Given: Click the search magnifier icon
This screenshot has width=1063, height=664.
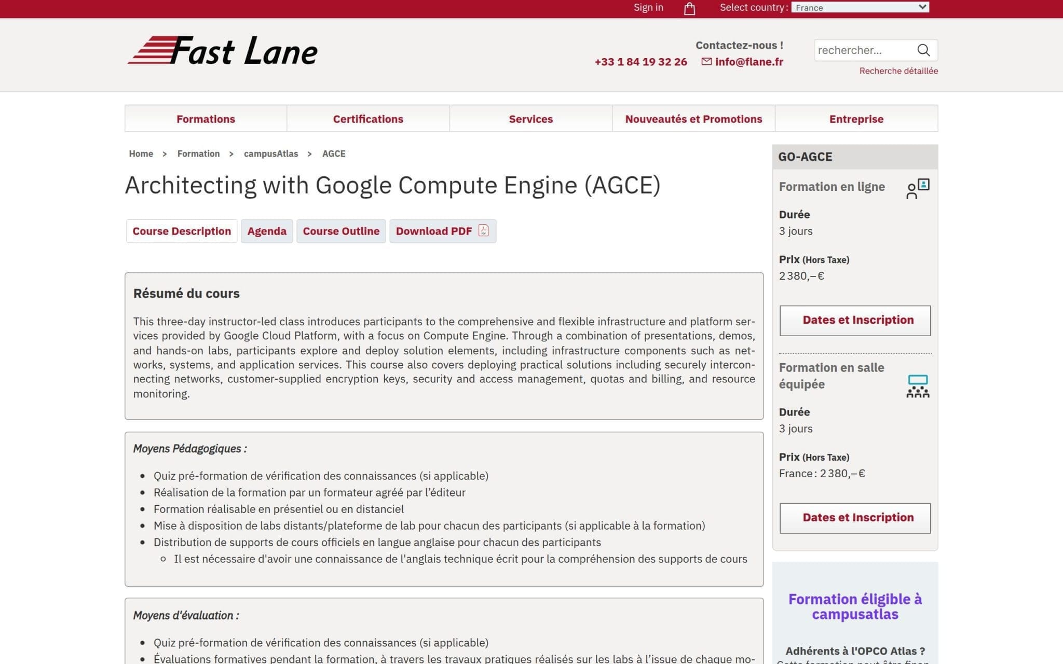Looking at the screenshot, I should point(923,50).
